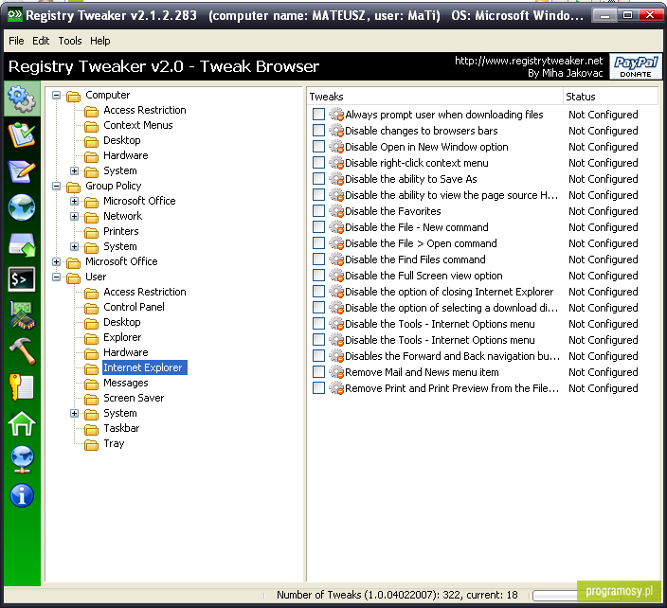Open the registrytweaker.net website link

pyautogui.click(x=529, y=61)
